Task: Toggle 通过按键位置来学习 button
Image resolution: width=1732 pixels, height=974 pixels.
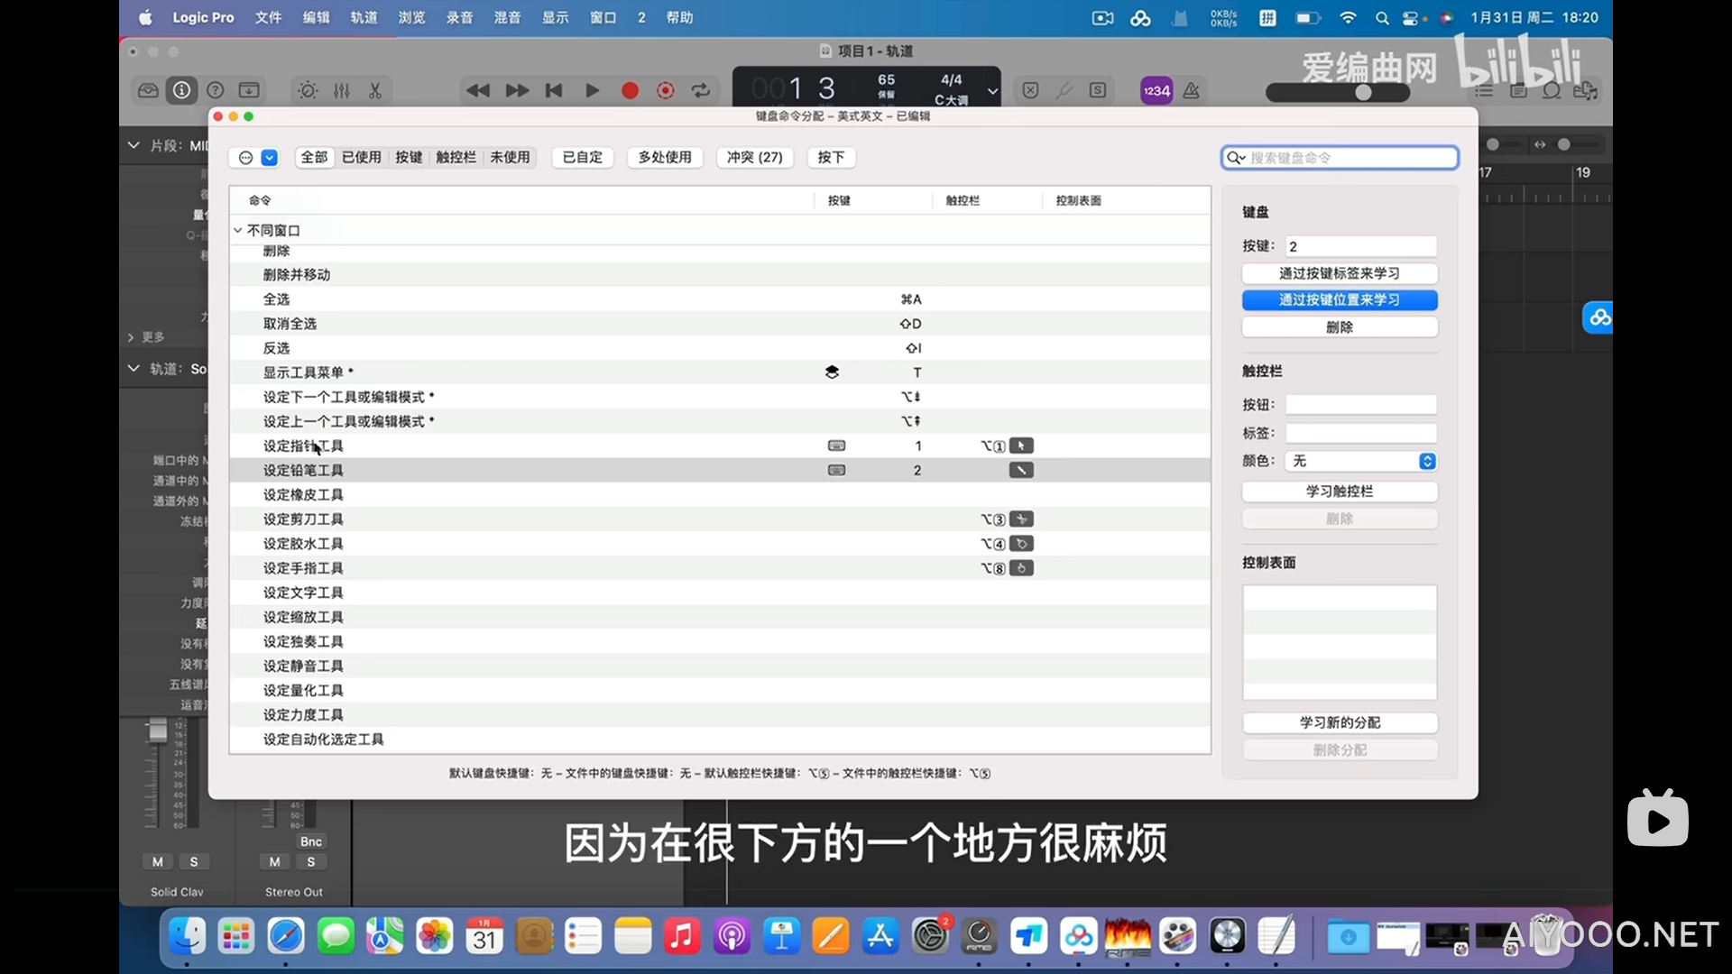Action: [x=1340, y=300]
